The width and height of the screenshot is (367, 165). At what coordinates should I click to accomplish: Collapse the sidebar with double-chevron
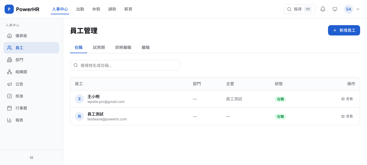tap(32, 158)
